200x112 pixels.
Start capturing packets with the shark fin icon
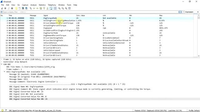[2, 8]
